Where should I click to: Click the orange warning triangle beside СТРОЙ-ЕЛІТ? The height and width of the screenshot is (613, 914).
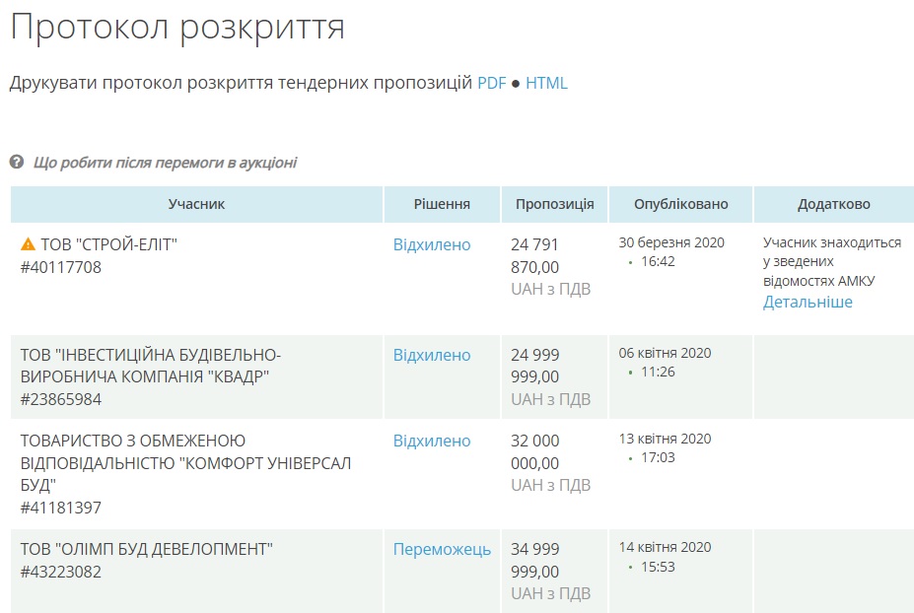pyautogui.click(x=28, y=244)
